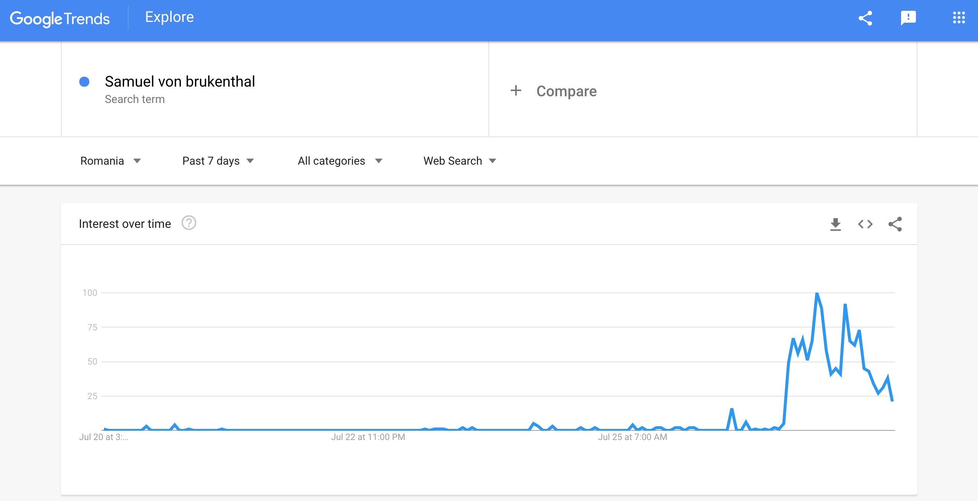Screen dimensions: 978x501
Task: Download the Interest over time chart data
Action: pyautogui.click(x=835, y=224)
